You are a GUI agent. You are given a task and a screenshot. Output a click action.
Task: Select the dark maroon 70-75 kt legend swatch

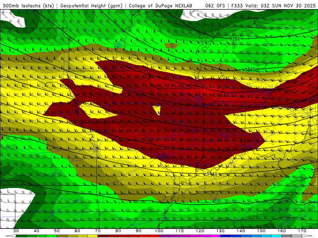pos(103,236)
